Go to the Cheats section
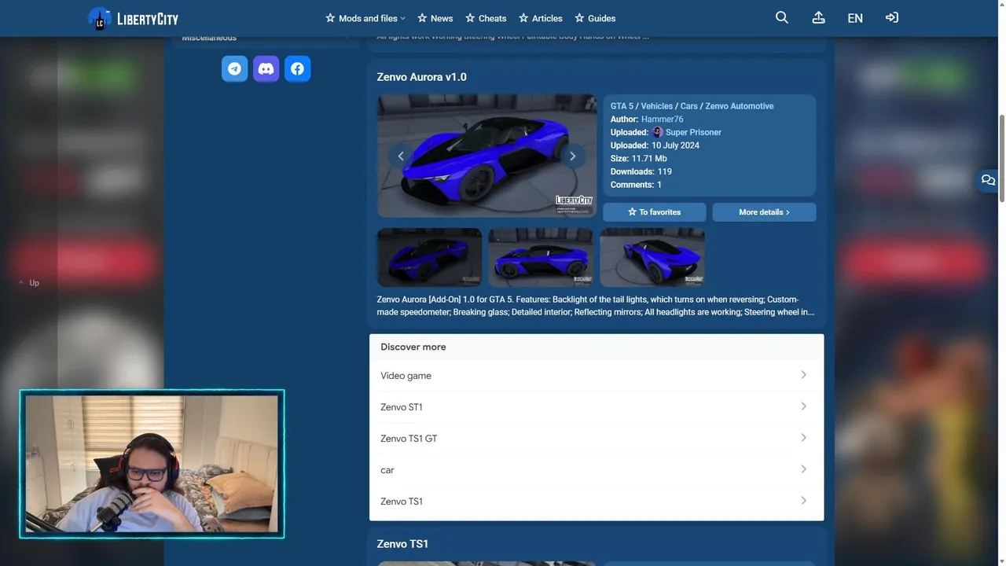1006x566 pixels. click(x=486, y=18)
